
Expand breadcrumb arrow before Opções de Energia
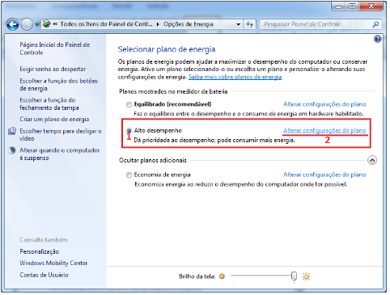point(158,24)
